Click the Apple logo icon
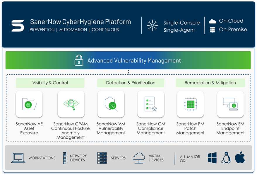Image resolution: width=257 pixels, height=175 pixels. pyautogui.click(x=240, y=157)
